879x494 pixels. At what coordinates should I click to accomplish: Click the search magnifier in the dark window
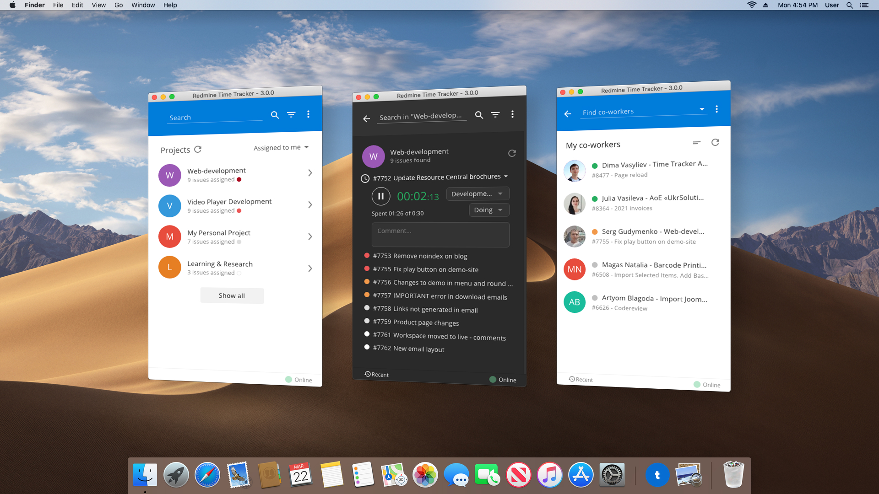coord(479,115)
